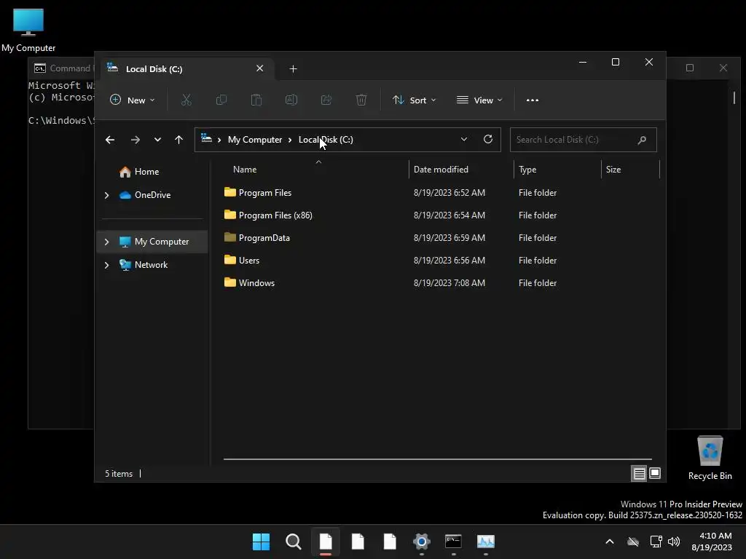Sort by Name column header
The image size is (746, 559).
245,169
